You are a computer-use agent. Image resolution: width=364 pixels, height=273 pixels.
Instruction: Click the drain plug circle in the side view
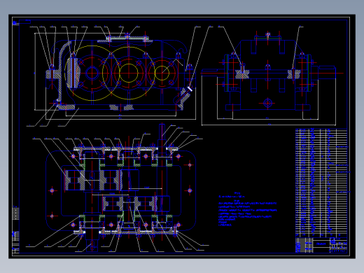(x=267, y=103)
